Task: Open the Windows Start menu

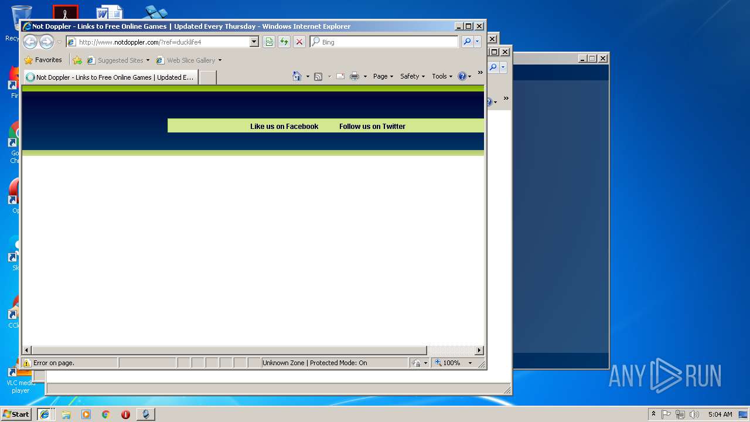Action: [x=16, y=414]
